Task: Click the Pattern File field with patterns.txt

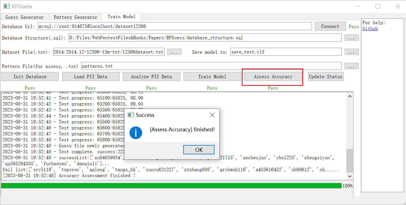Action: [211, 66]
